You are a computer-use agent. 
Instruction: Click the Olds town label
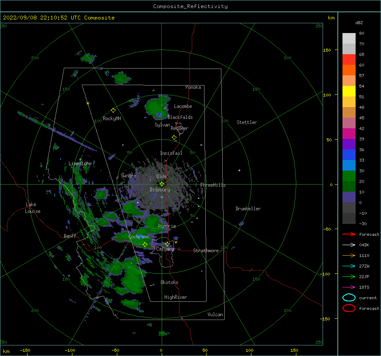[x=161, y=177]
